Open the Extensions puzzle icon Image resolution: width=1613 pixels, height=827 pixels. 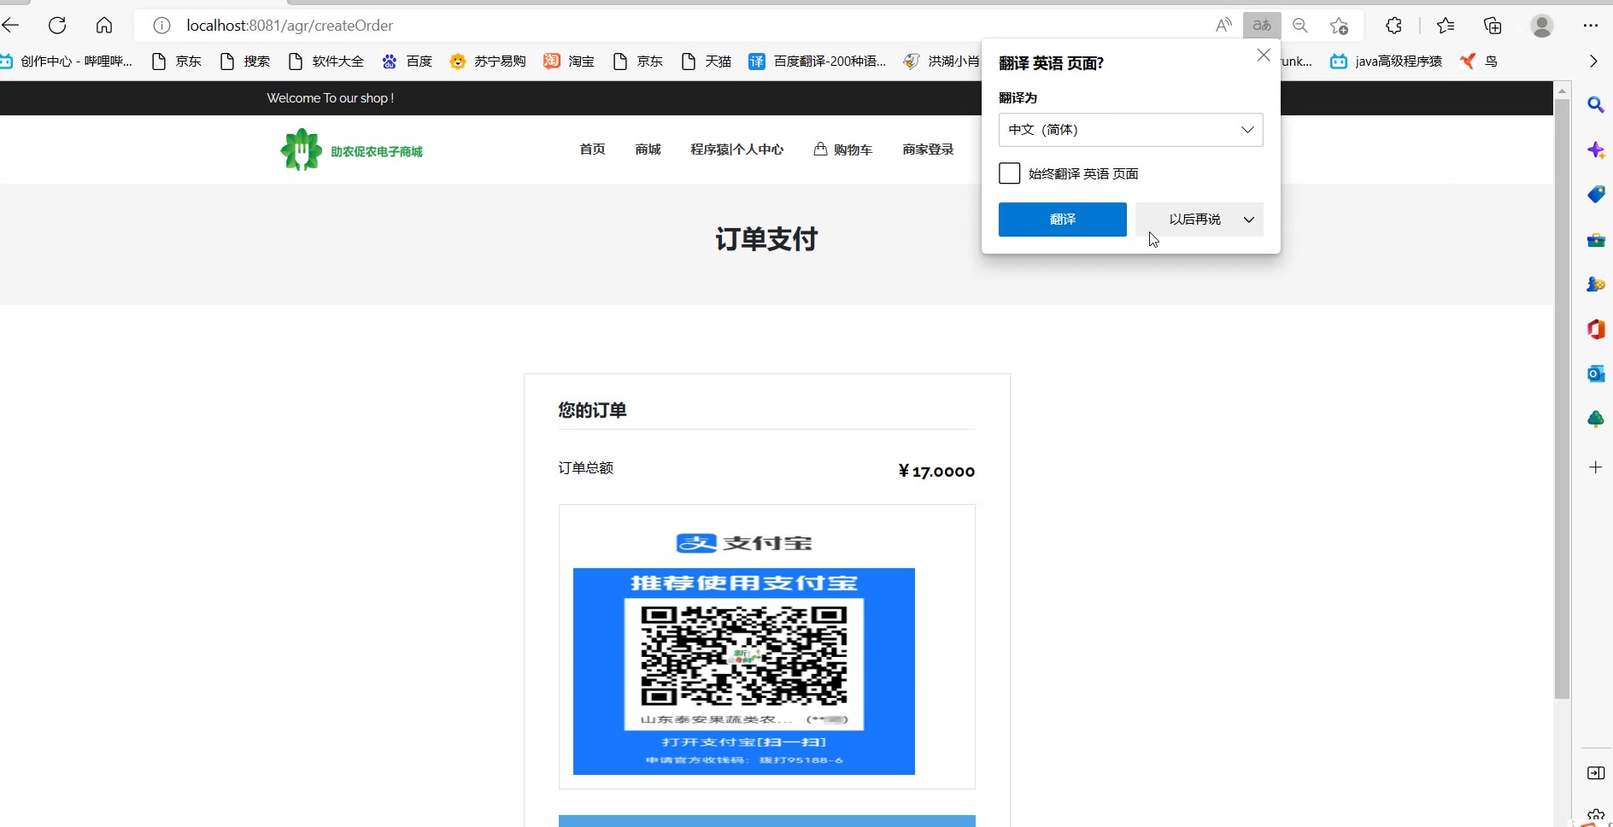point(1393,26)
